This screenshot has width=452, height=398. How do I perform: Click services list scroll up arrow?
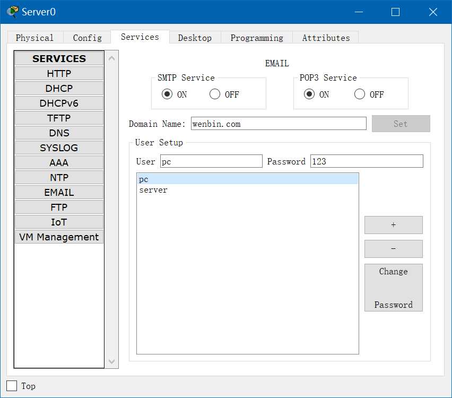(112, 58)
